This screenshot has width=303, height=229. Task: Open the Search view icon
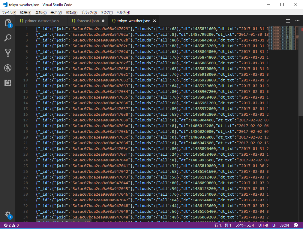8,38
